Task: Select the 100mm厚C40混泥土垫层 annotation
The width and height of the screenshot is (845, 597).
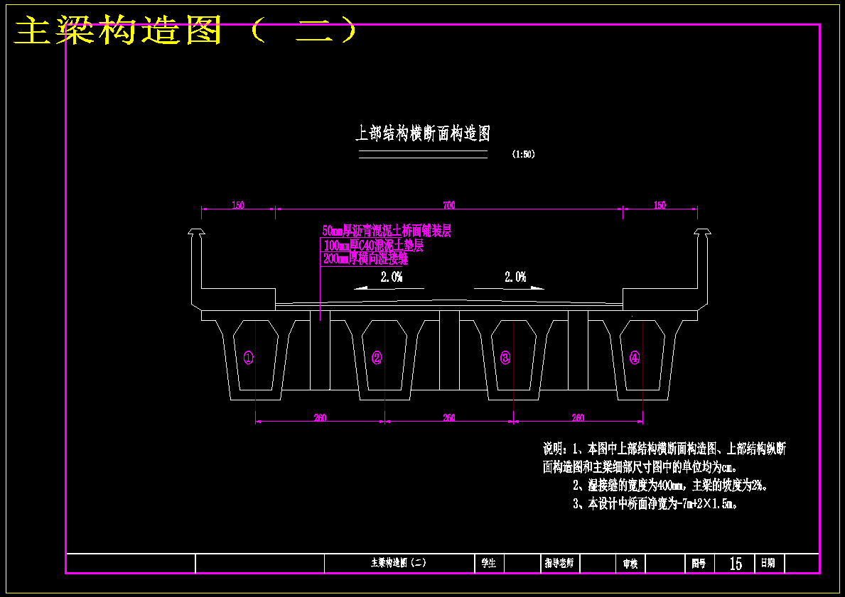Action: tap(373, 246)
